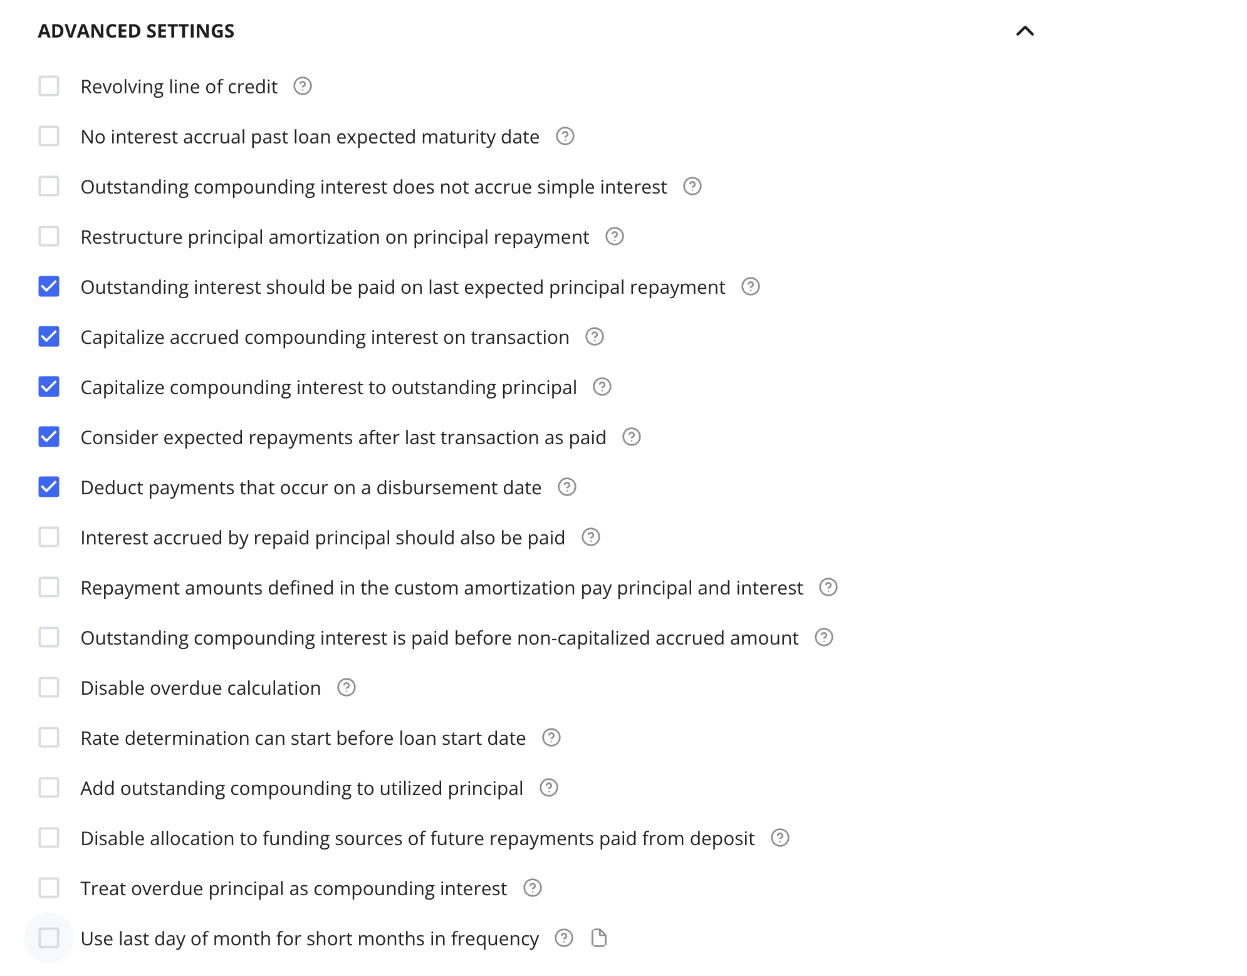The height and width of the screenshot is (976, 1247).
Task: Open help icon for Rate determination before loan start
Action: pos(551,737)
